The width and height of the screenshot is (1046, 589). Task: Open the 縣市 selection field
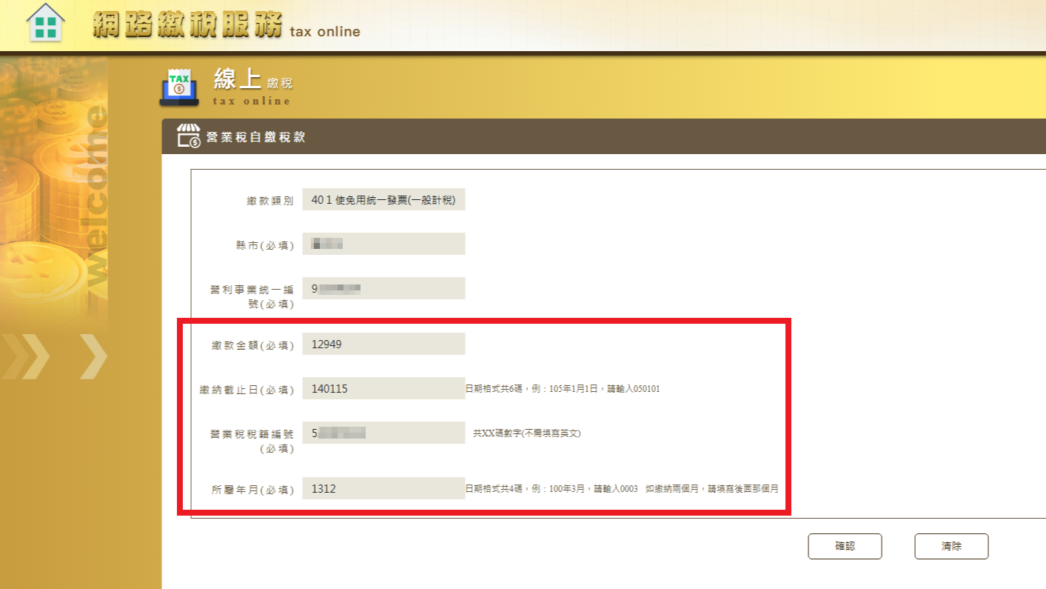(x=383, y=244)
